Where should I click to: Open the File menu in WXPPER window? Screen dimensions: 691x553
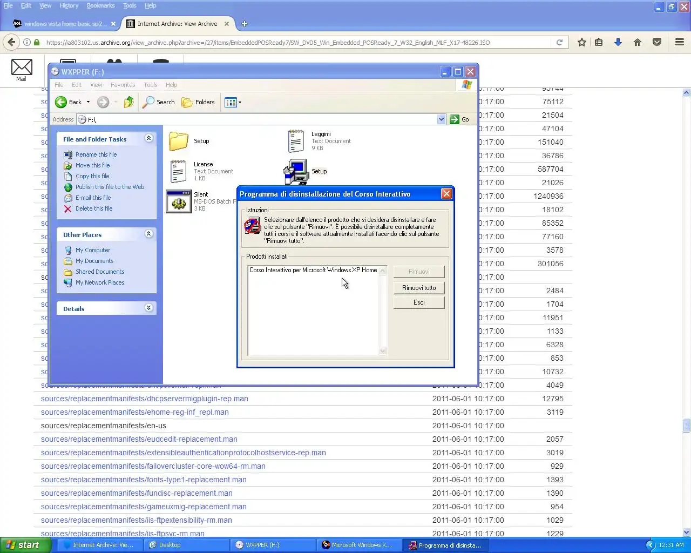tap(59, 85)
